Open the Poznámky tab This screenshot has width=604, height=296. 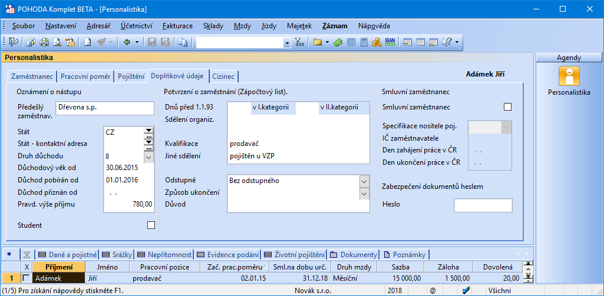click(x=404, y=254)
